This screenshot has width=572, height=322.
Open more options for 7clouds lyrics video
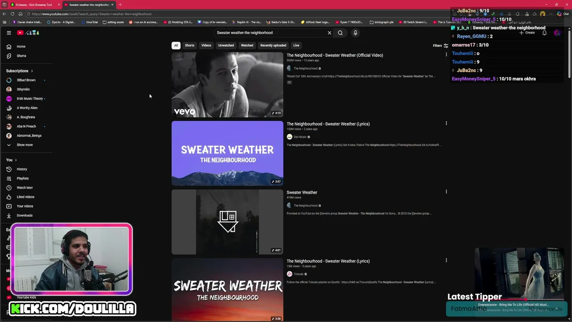[446, 260]
